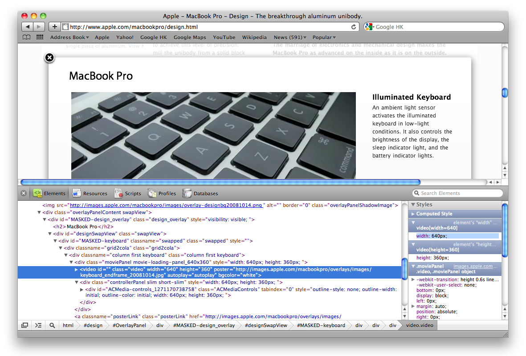Click the page horizontal scrollbar thumb
This screenshot has width=526, height=356.
click(220, 182)
